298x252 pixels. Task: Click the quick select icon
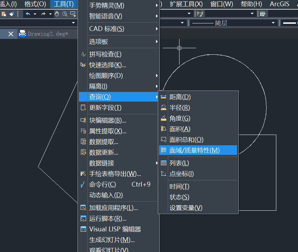[x=83, y=65]
